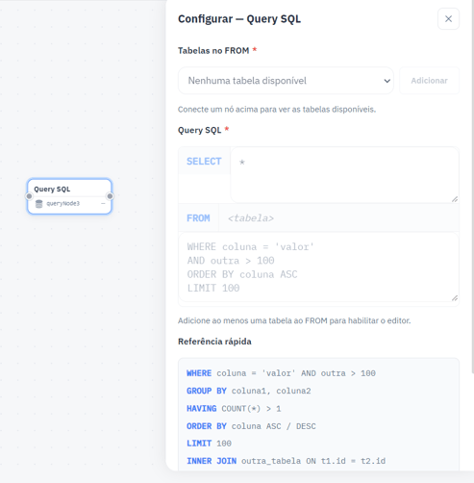Click the WHERE clause text area

click(x=318, y=267)
